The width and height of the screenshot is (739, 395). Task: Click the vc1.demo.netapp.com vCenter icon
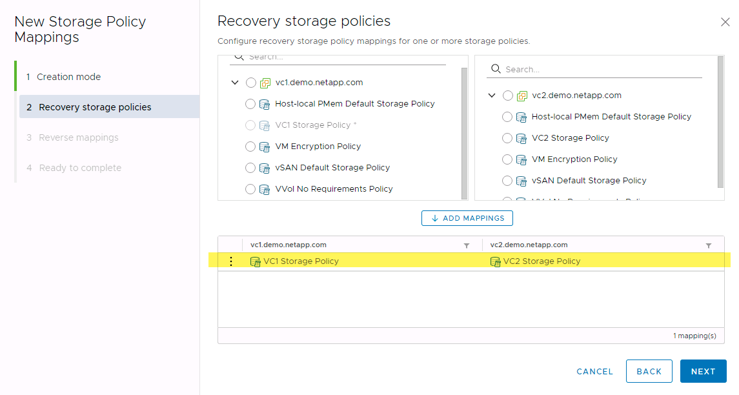[265, 83]
